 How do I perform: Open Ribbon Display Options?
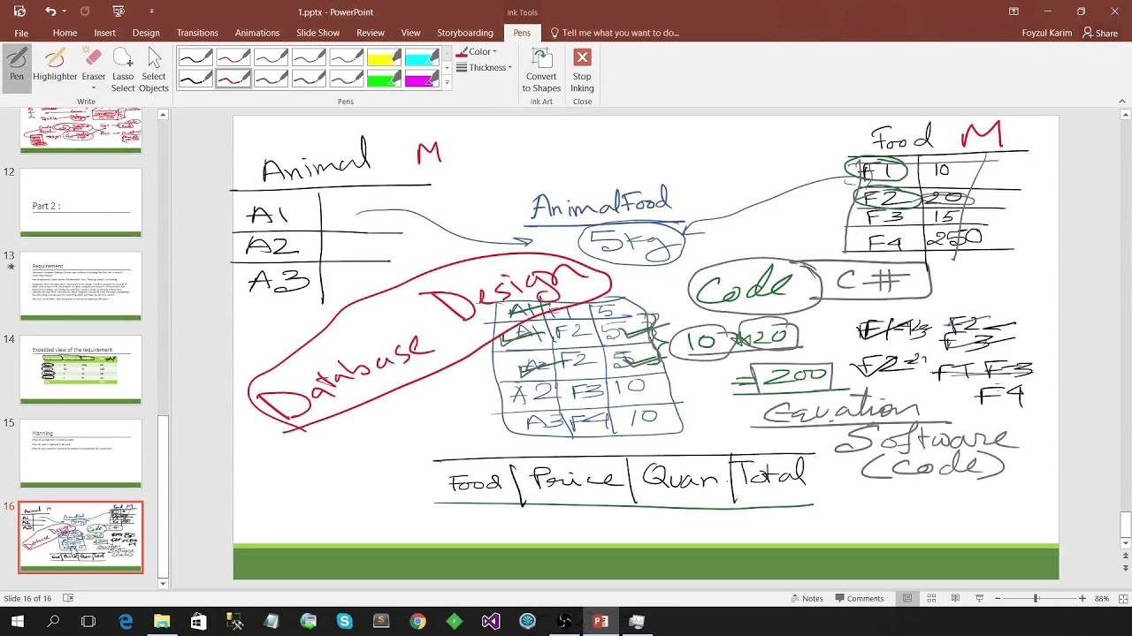(x=1013, y=11)
